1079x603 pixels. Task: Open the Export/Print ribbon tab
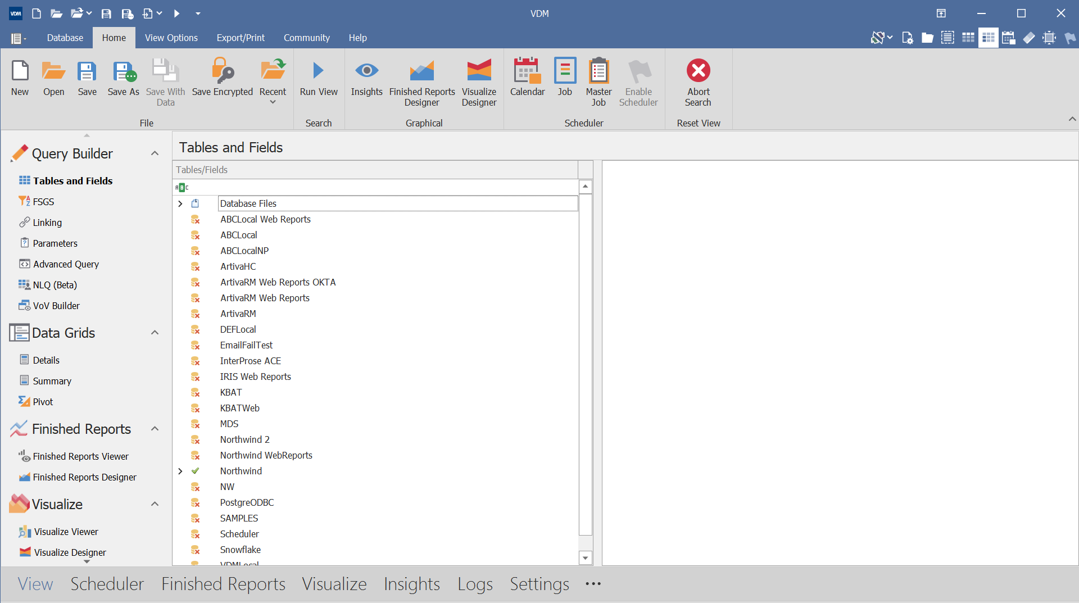241,38
